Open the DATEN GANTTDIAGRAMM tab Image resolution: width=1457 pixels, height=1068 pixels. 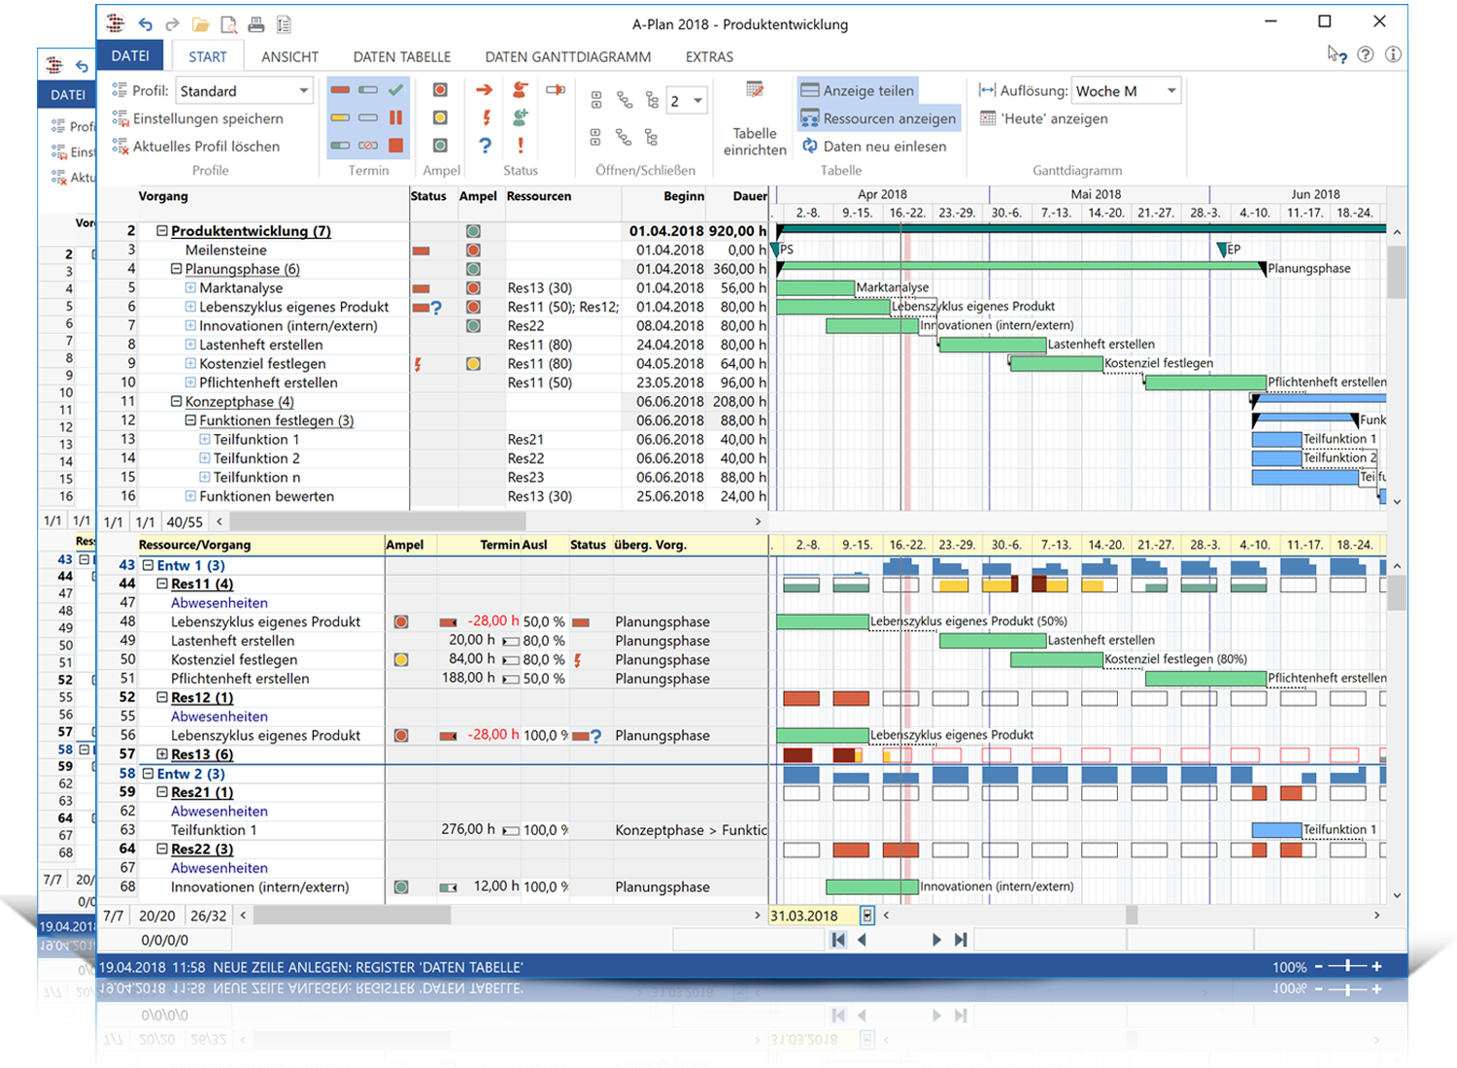[x=567, y=57]
